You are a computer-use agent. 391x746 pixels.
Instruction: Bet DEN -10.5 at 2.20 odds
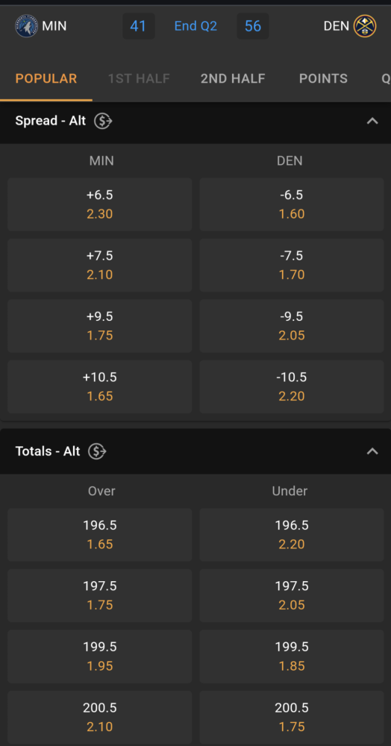click(x=292, y=386)
